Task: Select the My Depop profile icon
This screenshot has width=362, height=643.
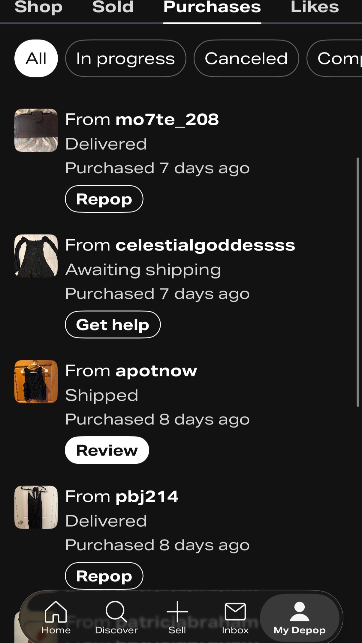Action: pos(300,612)
